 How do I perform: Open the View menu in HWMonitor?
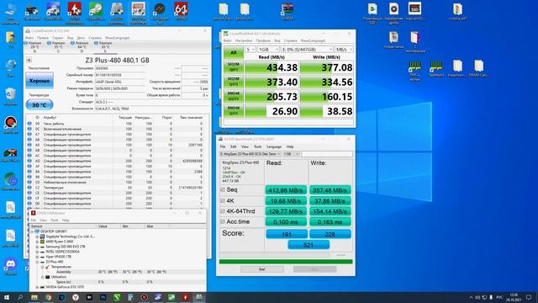(x=43, y=221)
